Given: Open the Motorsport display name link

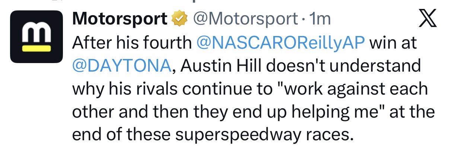Looking at the screenshot, I should pos(120,19).
